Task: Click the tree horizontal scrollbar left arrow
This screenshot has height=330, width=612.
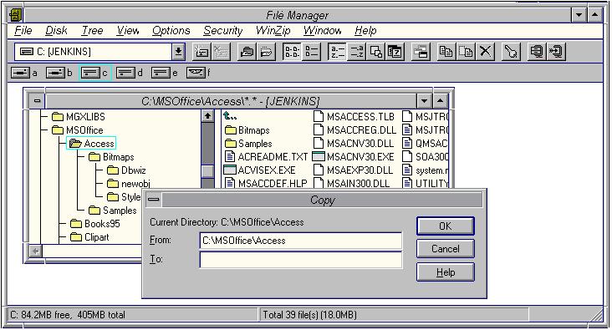Action: (x=35, y=251)
